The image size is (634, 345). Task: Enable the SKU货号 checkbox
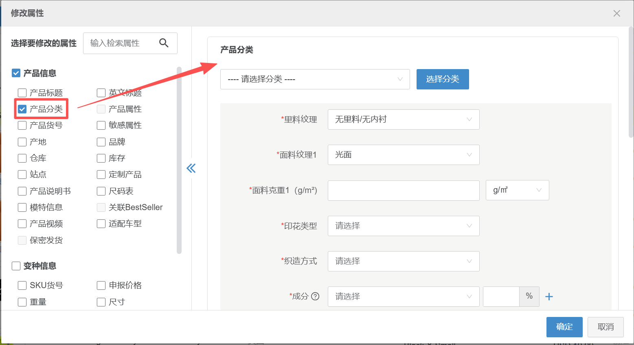coord(22,285)
